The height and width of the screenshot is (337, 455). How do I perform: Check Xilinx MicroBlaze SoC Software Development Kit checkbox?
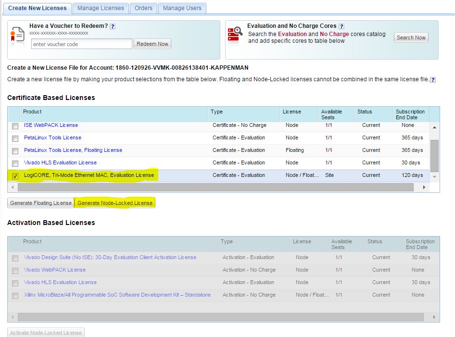pos(15,296)
